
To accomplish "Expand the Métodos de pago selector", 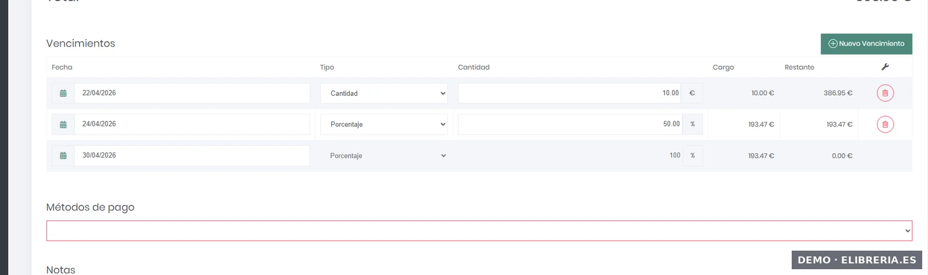I will click(479, 231).
